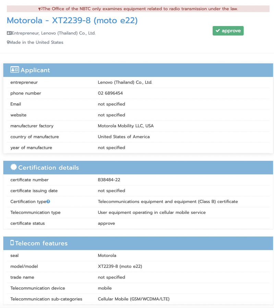Click the green approve status button
Viewport: 274px width, 308px height.
coord(228,31)
